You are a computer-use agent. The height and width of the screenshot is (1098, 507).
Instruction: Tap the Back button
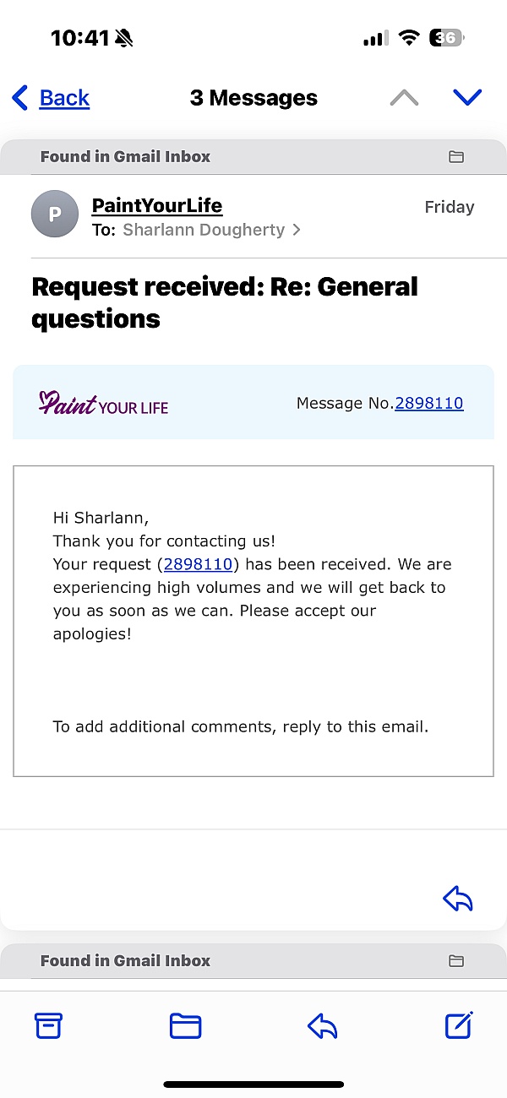[52, 98]
